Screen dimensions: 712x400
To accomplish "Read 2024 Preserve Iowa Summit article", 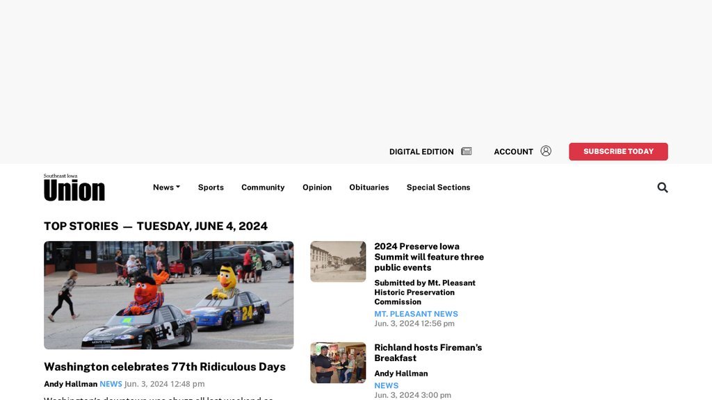I will point(429,257).
